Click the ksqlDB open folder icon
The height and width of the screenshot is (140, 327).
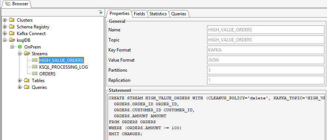12,40
